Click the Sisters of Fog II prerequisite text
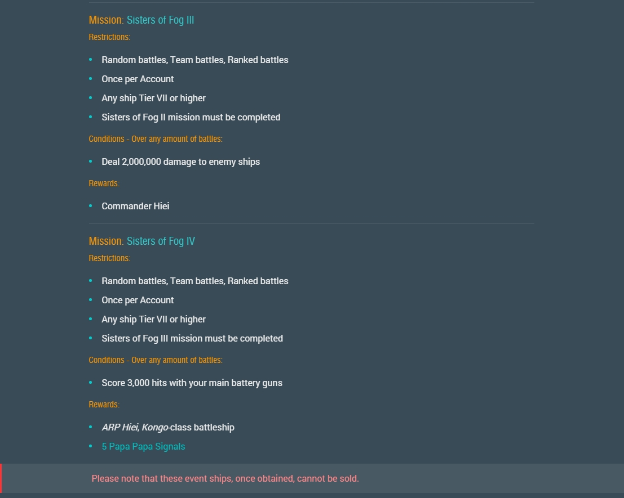This screenshot has width=624, height=498. point(191,117)
